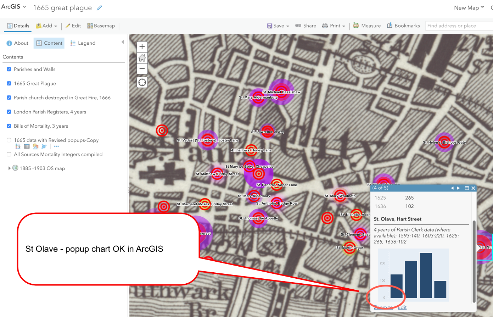493x317 pixels.
Task: Toggle 1665 Great Plague layer checkbox
Action: (x=9, y=83)
